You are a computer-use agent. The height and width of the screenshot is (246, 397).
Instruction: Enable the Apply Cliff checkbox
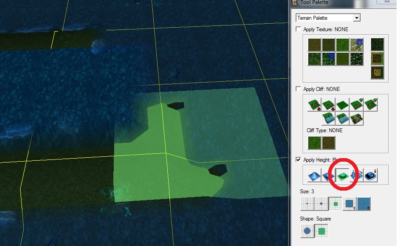tap(299, 89)
